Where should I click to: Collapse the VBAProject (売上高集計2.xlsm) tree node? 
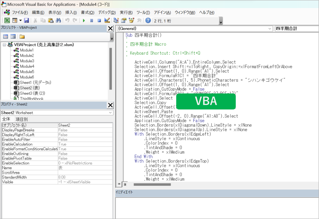4,45
